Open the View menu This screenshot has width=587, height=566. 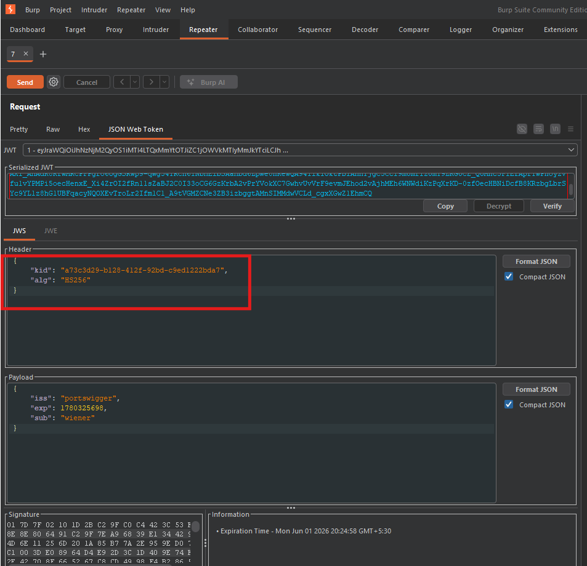click(163, 10)
